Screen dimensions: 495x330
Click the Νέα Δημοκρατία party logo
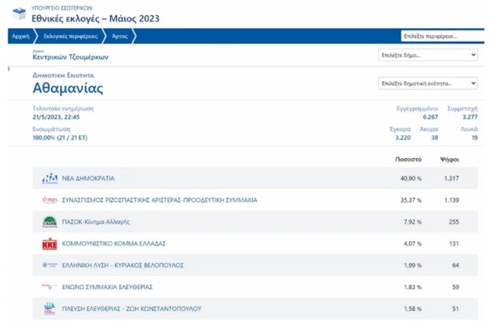click(49, 178)
